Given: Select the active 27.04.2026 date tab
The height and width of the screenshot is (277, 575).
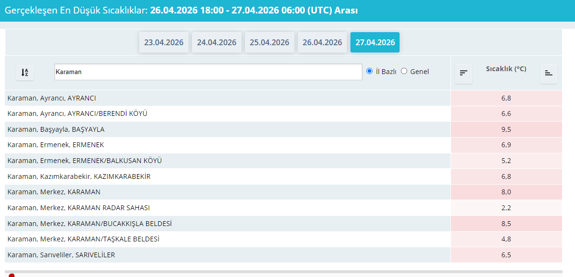Looking at the screenshot, I should tap(375, 42).
